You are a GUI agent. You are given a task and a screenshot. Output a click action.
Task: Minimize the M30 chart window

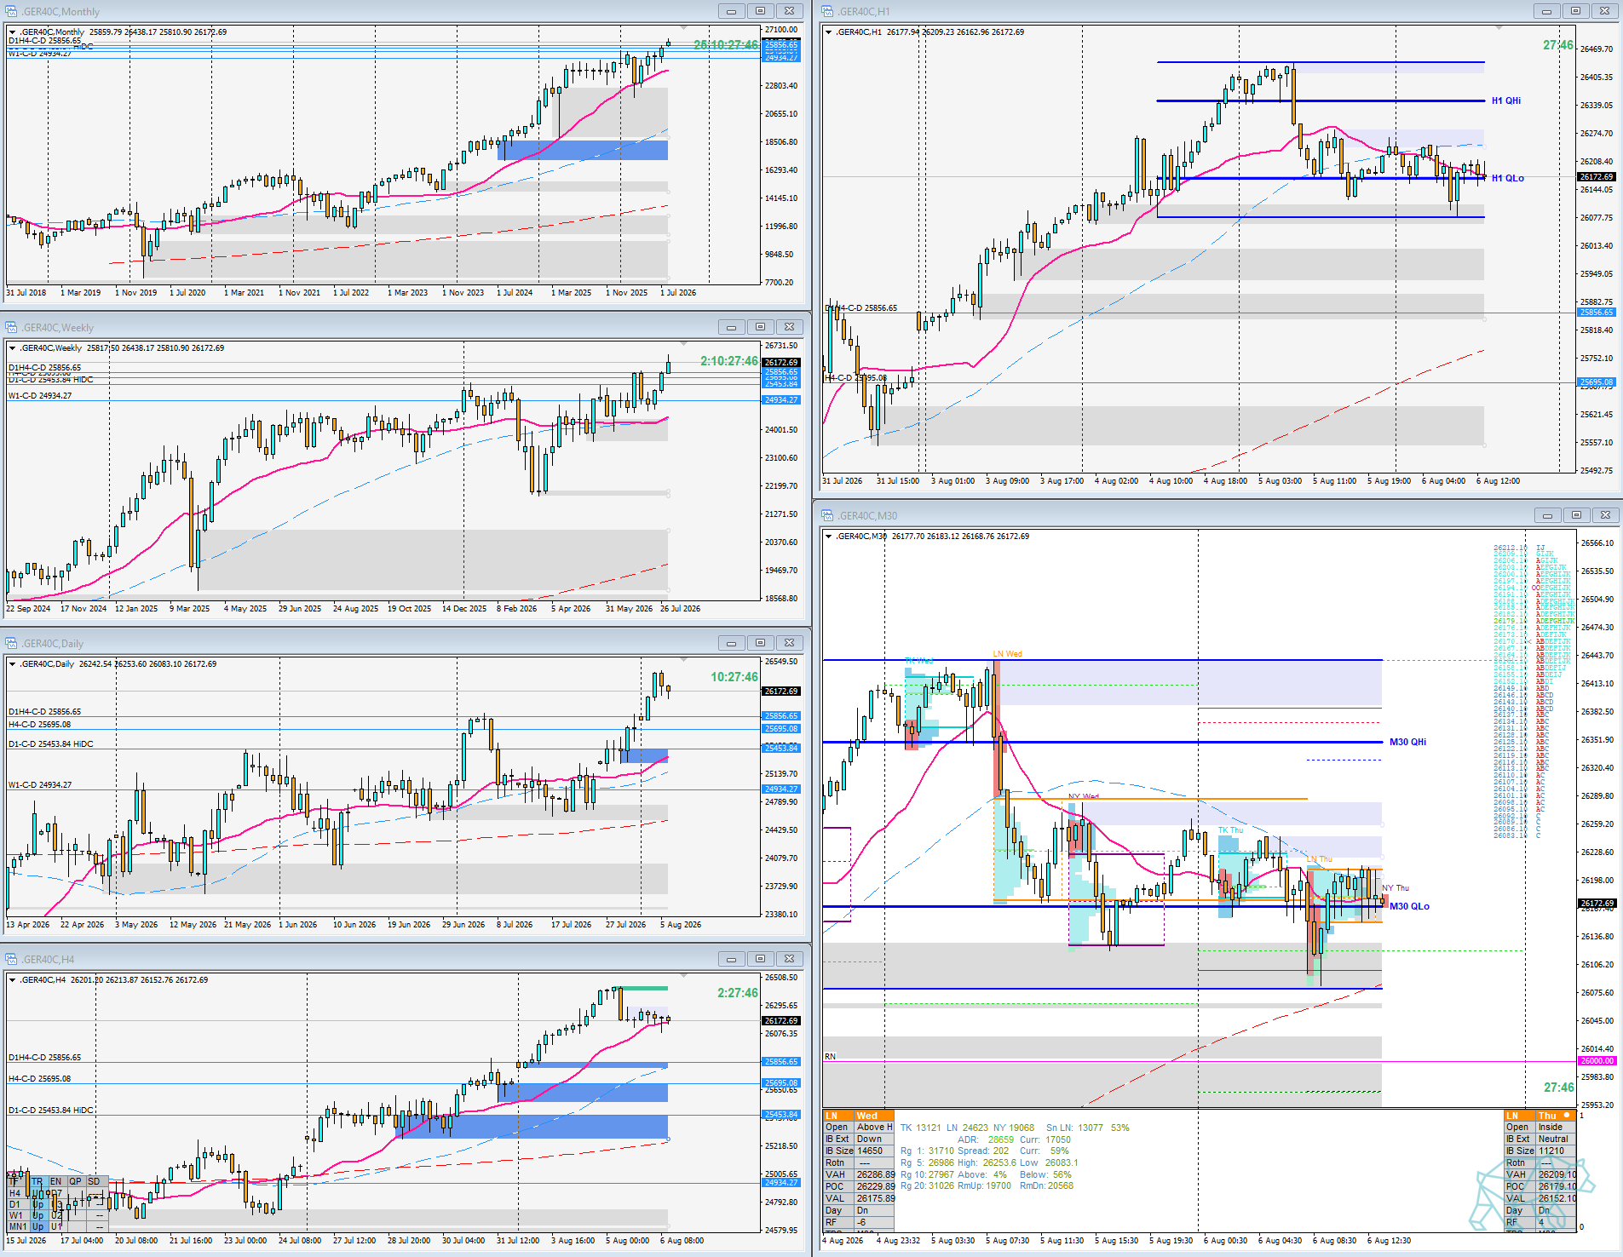pyautogui.click(x=1547, y=515)
